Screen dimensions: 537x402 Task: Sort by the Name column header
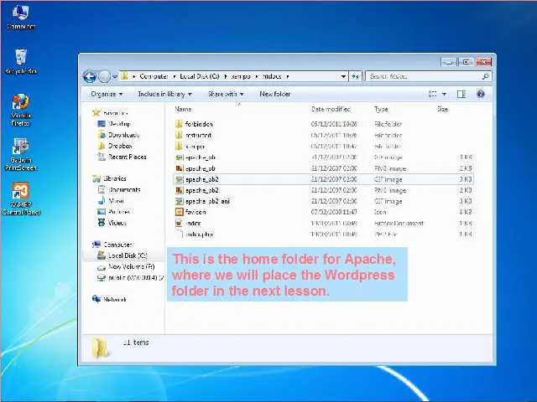183,109
